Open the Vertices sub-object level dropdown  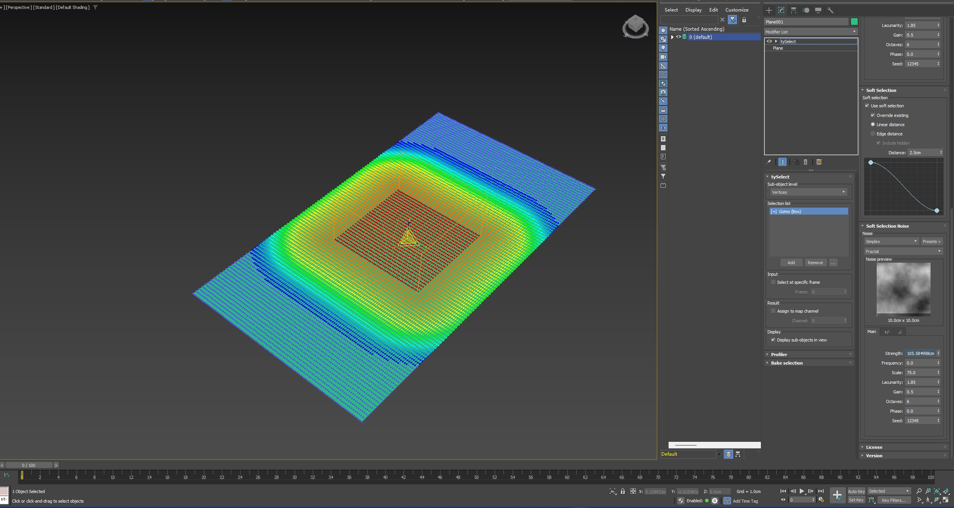808,192
